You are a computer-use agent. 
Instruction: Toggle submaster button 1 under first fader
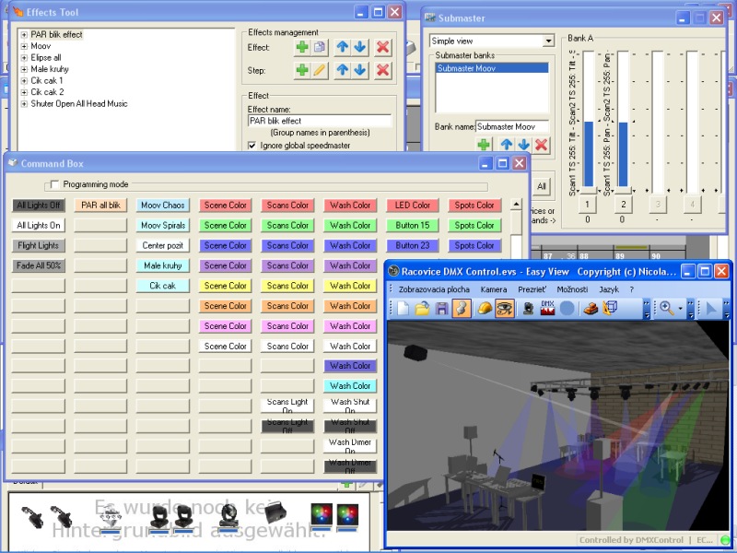pos(588,204)
